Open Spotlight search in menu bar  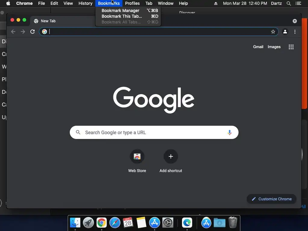coord(288,3)
